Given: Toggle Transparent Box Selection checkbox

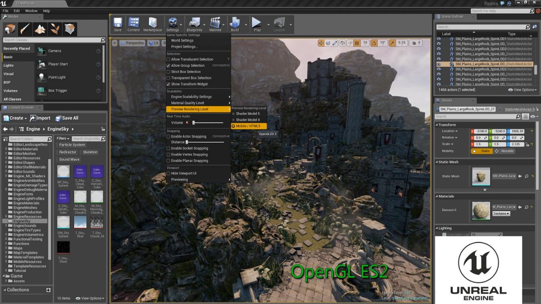Looking at the screenshot, I should pos(168,78).
